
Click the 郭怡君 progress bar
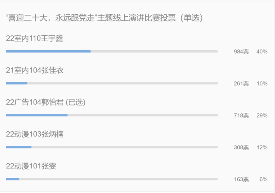tap(112, 115)
